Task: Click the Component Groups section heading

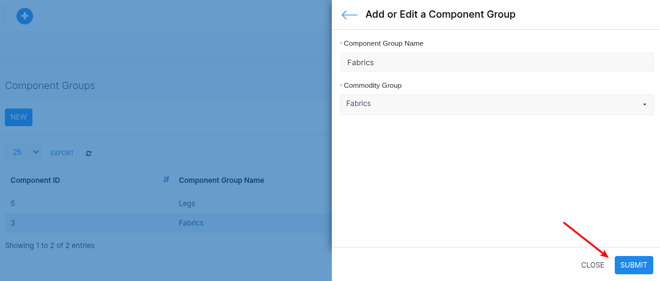Action: (50, 86)
